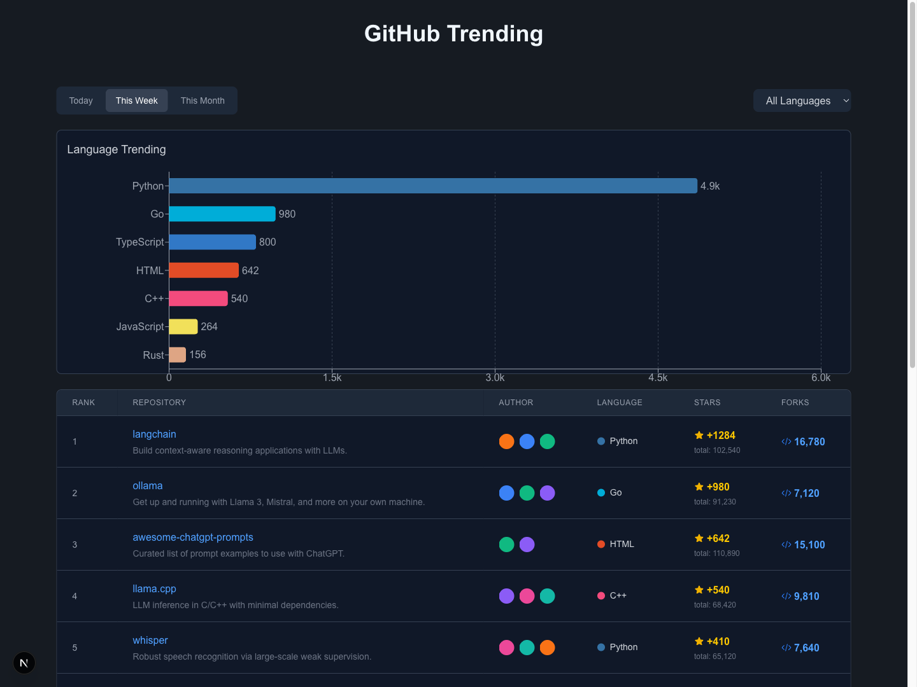917x687 pixels.
Task: Click the FORKS column header
Action: pyautogui.click(x=795, y=403)
